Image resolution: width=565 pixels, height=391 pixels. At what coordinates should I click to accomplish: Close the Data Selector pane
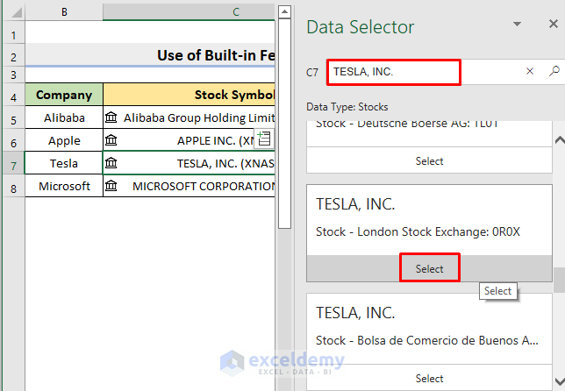(548, 25)
